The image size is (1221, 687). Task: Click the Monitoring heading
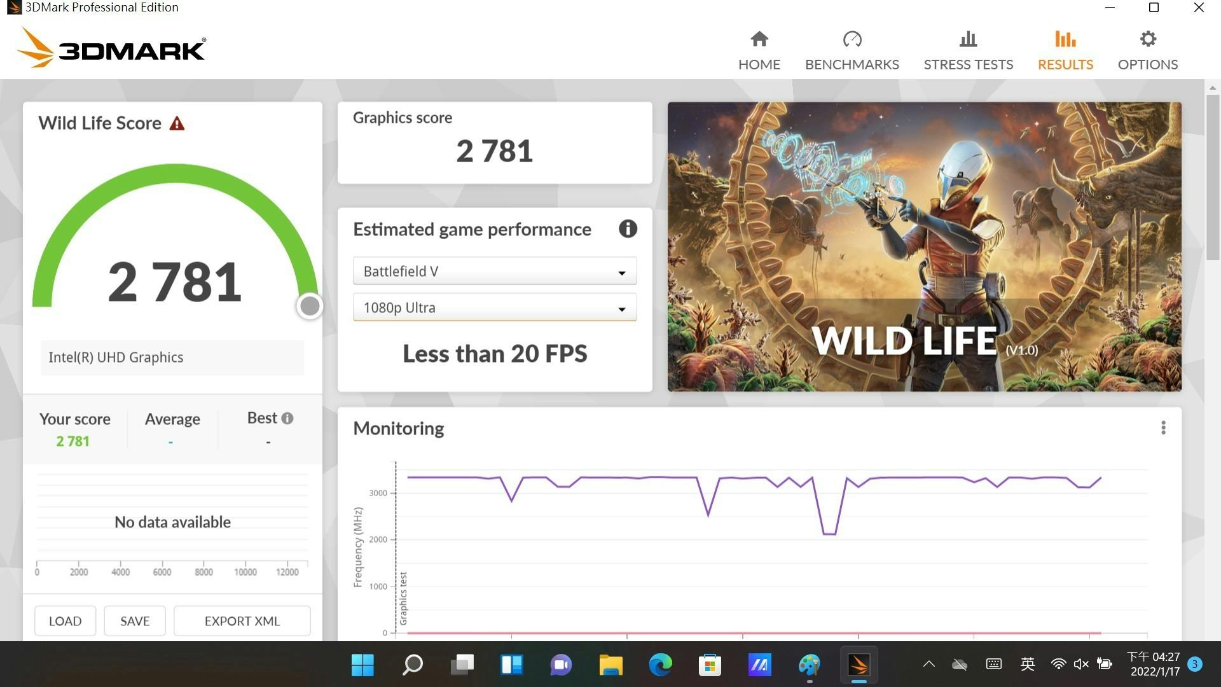pyautogui.click(x=398, y=429)
